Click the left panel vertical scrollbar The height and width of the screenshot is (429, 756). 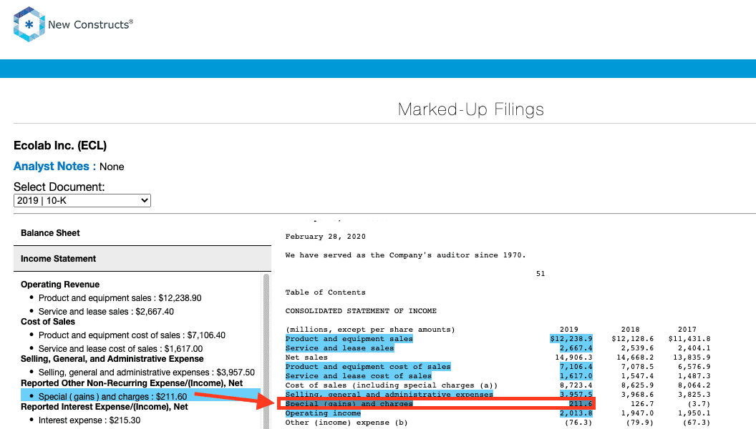[266, 350]
